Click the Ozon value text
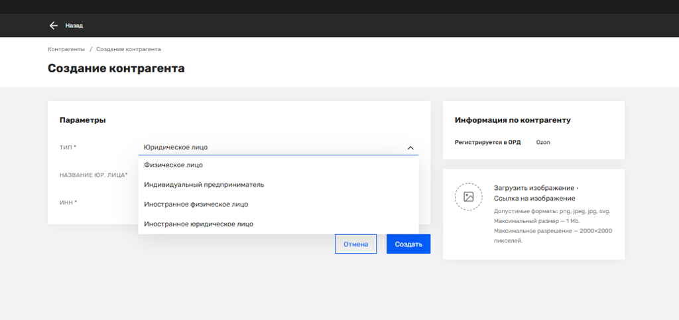 pyautogui.click(x=543, y=142)
